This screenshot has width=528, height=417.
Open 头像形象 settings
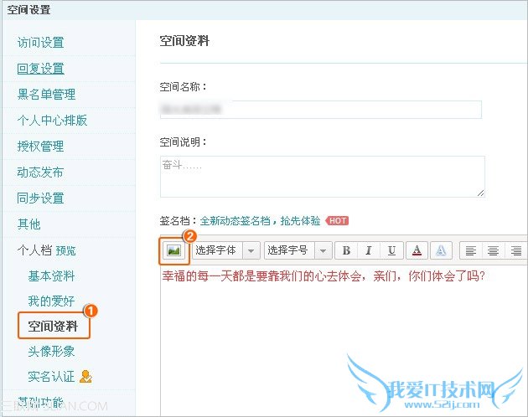point(51,352)
